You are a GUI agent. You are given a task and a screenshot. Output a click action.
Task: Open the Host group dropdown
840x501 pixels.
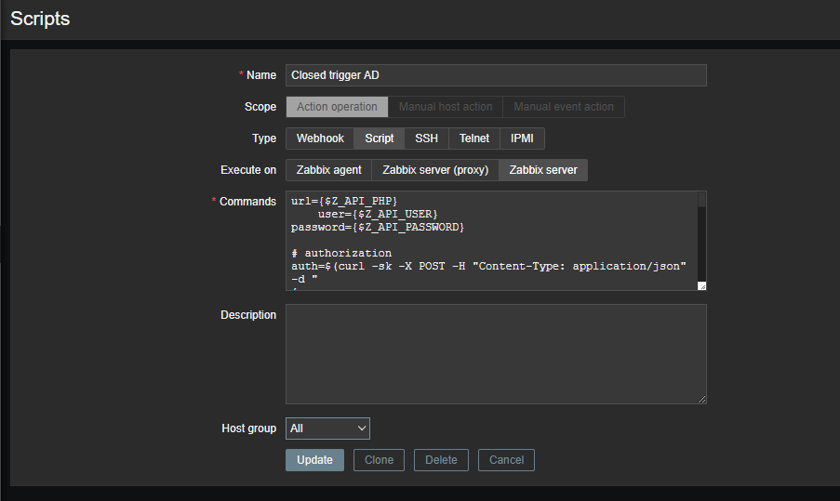coord(327,428)
